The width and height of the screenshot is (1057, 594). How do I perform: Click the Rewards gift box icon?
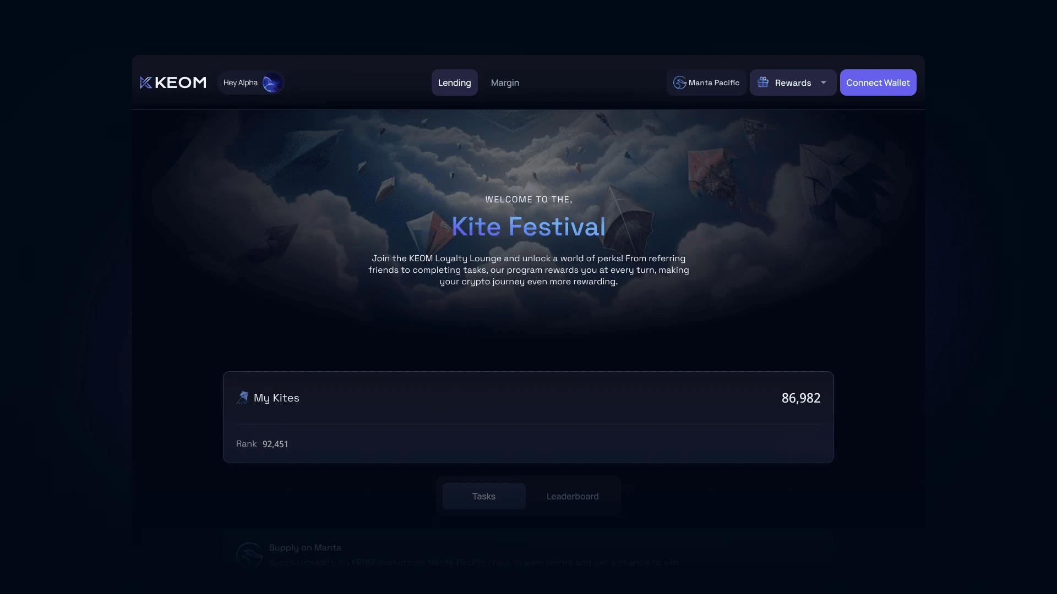point(763,82)
